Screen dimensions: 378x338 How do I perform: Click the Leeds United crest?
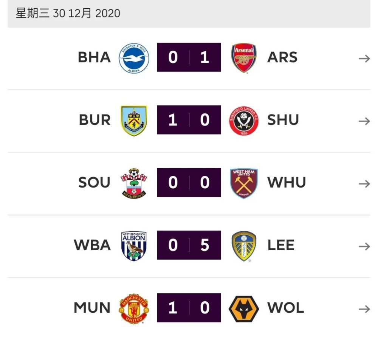[x=244, y=246]
